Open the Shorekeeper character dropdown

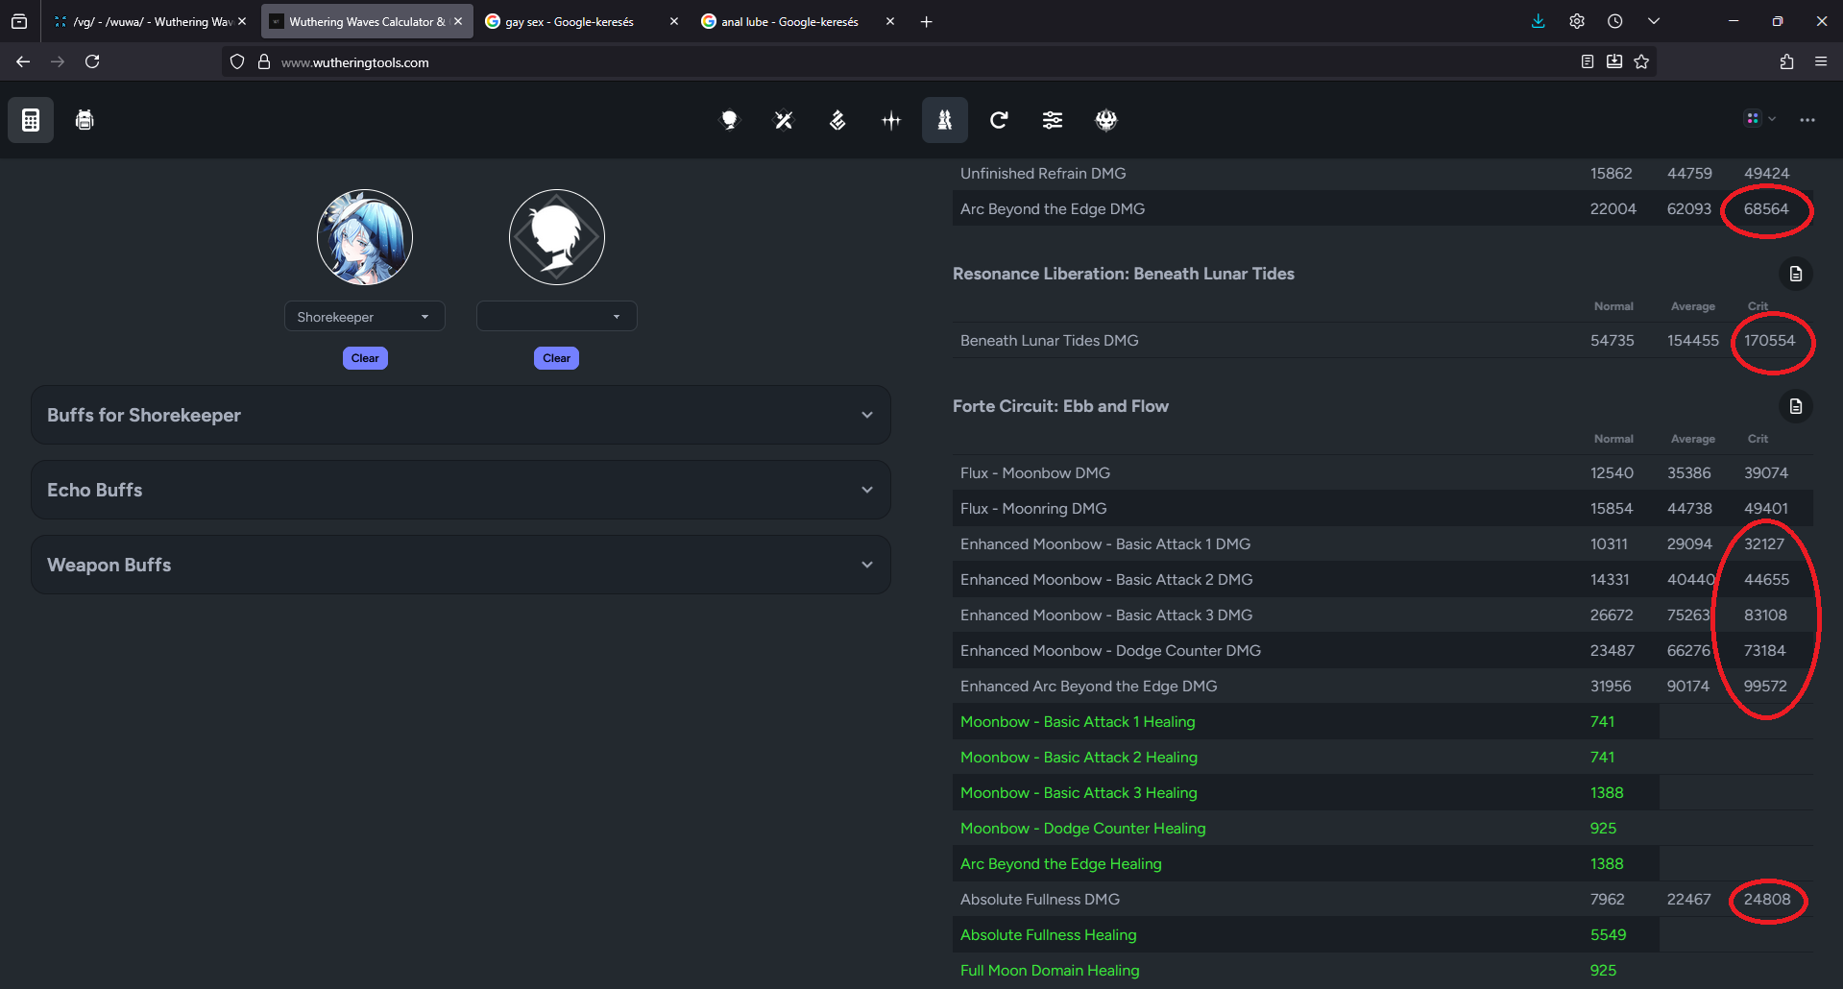tap(365, 317)
